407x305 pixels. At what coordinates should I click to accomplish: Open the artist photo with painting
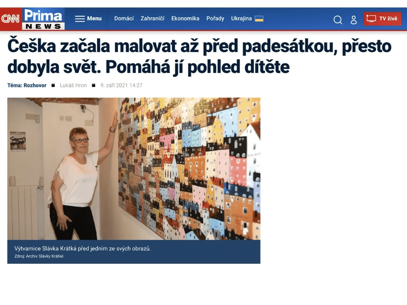[134, 169]
